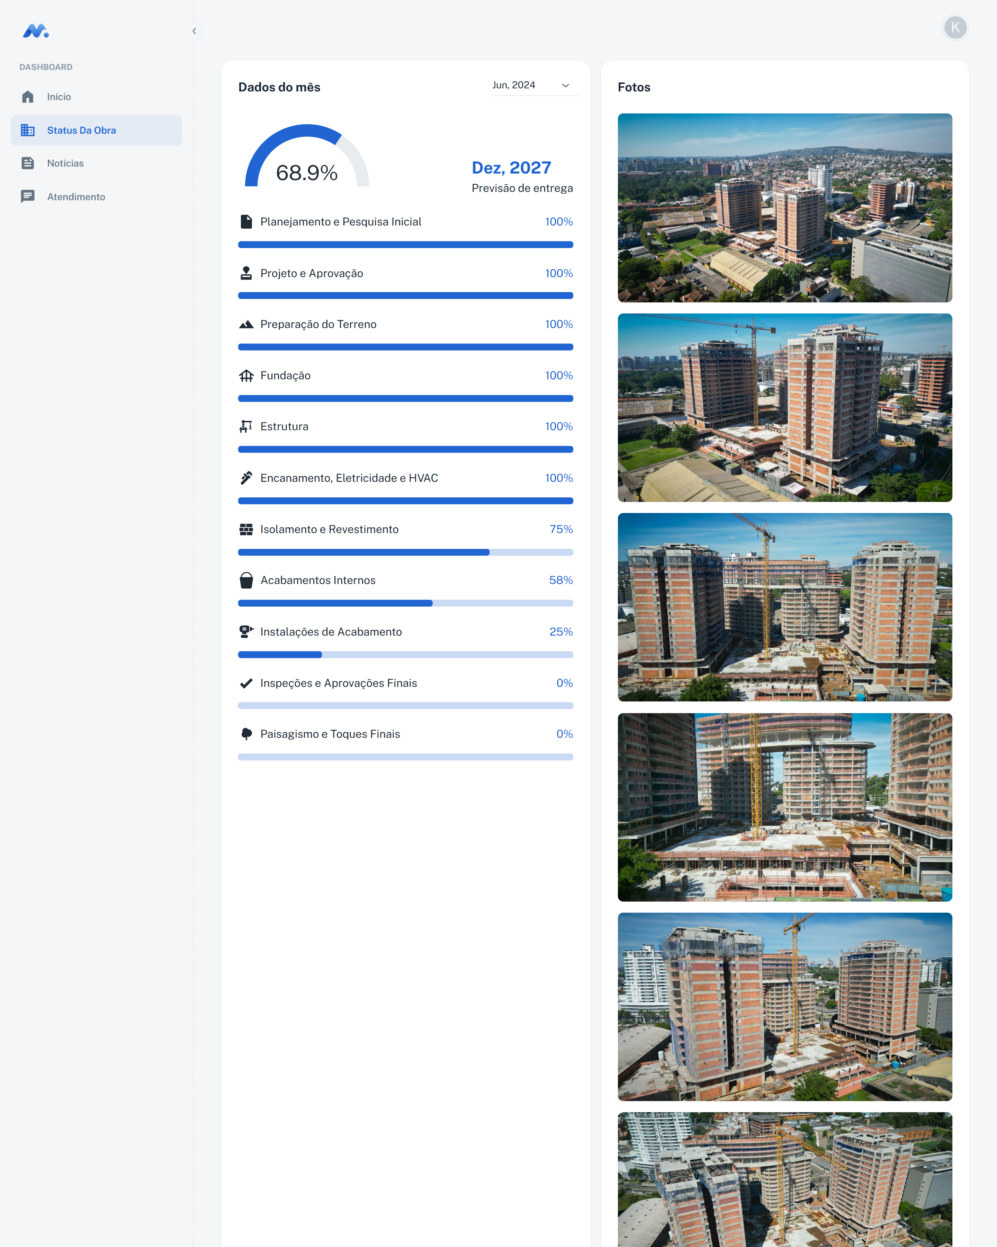Click the Instalações de Acabamento drill icon

246,631
